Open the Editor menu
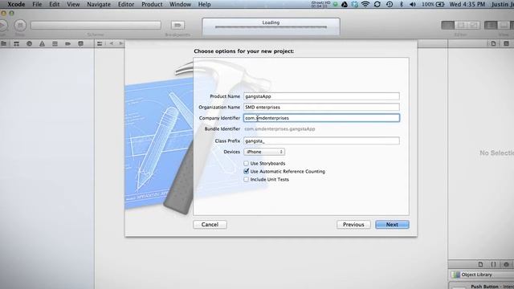This screenshot has width=514, height=289. click(126, 4)
